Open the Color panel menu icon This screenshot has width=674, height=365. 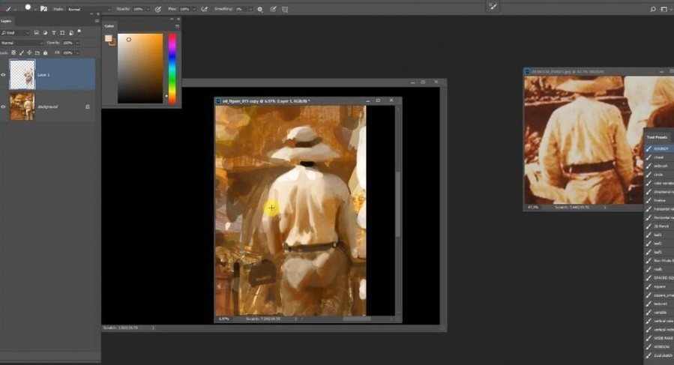(177, 26)
